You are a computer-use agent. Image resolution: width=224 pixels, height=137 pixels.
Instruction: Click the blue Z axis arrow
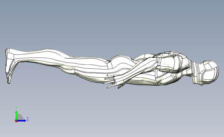[x=21, y=121]
